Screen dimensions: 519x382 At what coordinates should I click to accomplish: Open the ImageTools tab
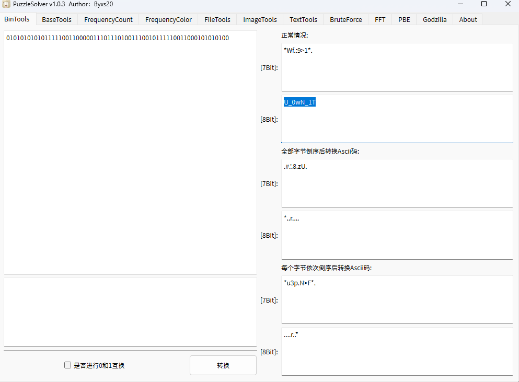(x=260, y=19)
